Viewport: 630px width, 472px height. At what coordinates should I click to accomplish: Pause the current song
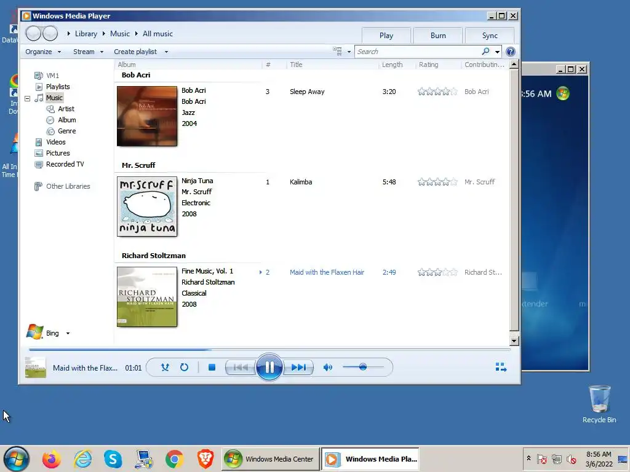(x=269, y=368)
